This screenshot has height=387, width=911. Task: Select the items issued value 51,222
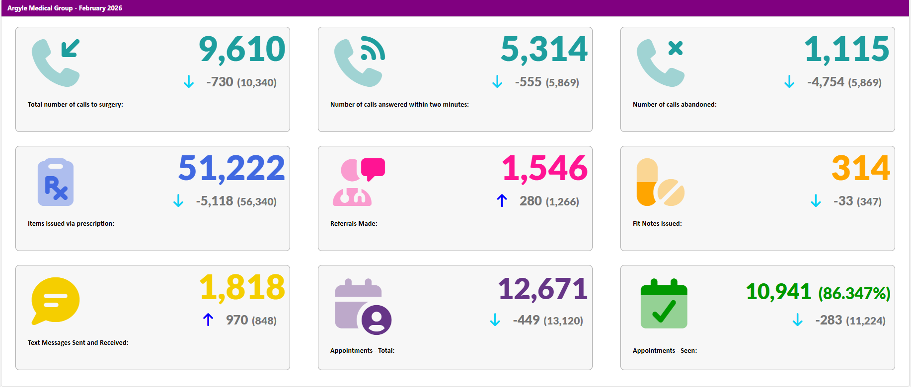(x=231, y=168)
